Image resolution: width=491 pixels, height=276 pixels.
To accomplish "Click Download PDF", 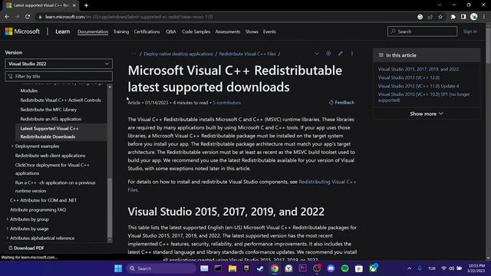I will [26, 248].
